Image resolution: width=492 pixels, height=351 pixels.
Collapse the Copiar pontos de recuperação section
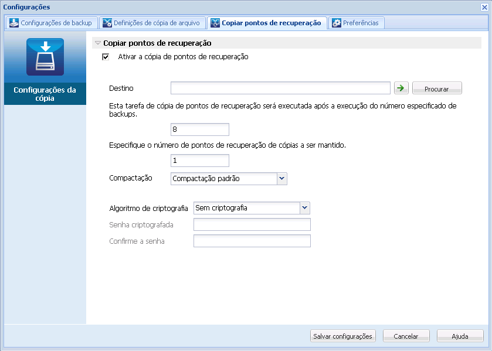[97, 43]
